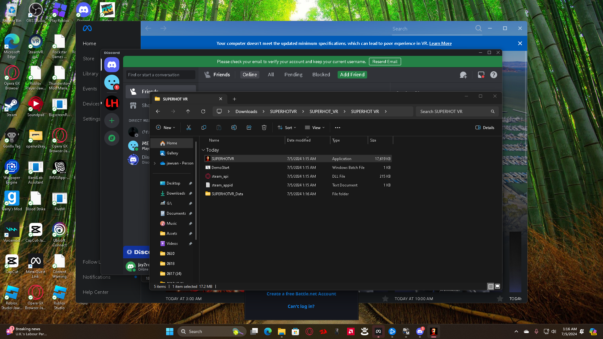Screen dimensions: 603x339
Task: Click the Resend Email button in Discord
Action: point(385,62)
